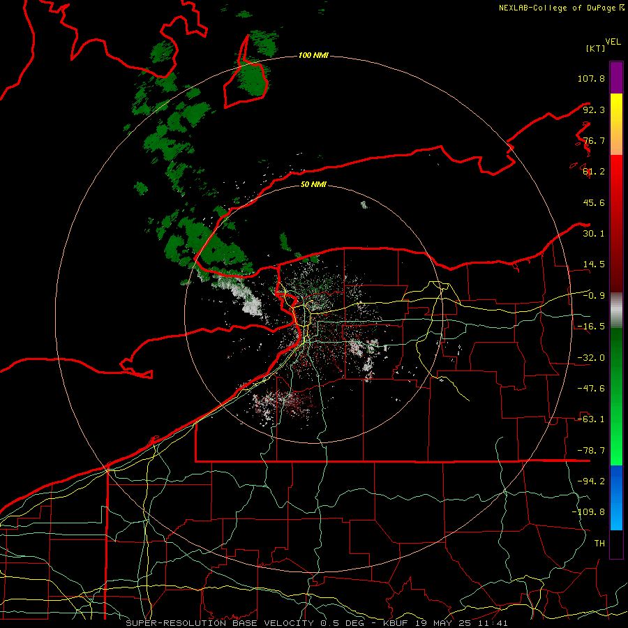Pick the green inbound color bar segment
The image size is (628, 628).
[616, 396]
